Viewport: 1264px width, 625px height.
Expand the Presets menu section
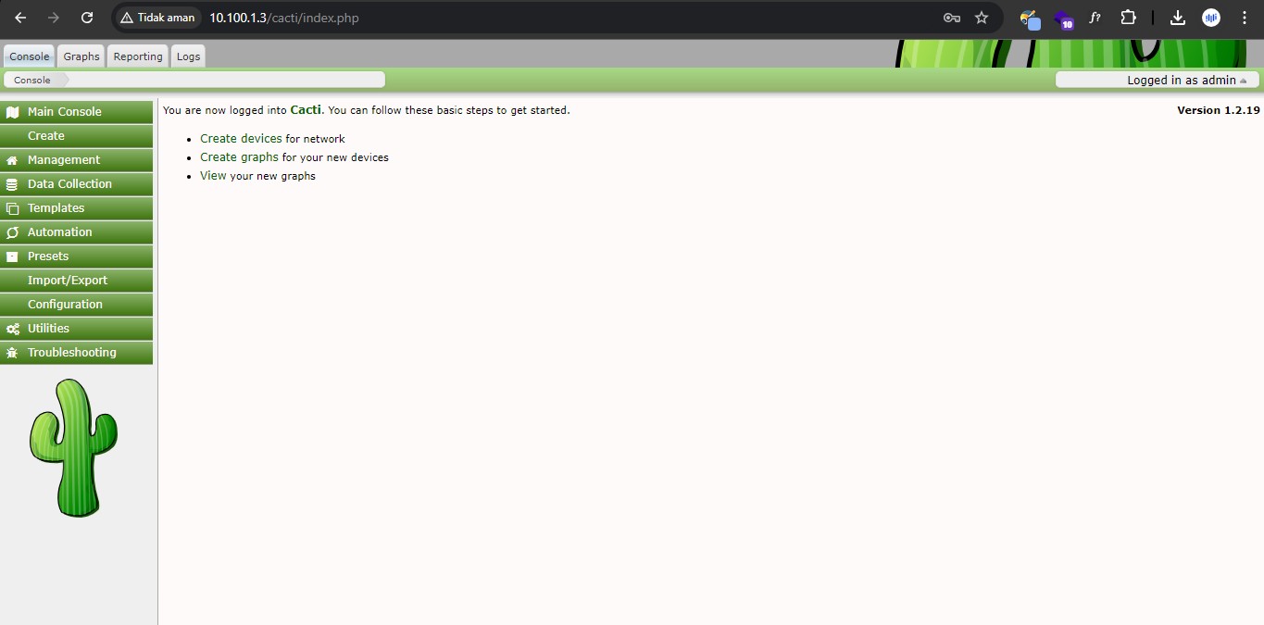pyautogui.click(x=76, y=256)
